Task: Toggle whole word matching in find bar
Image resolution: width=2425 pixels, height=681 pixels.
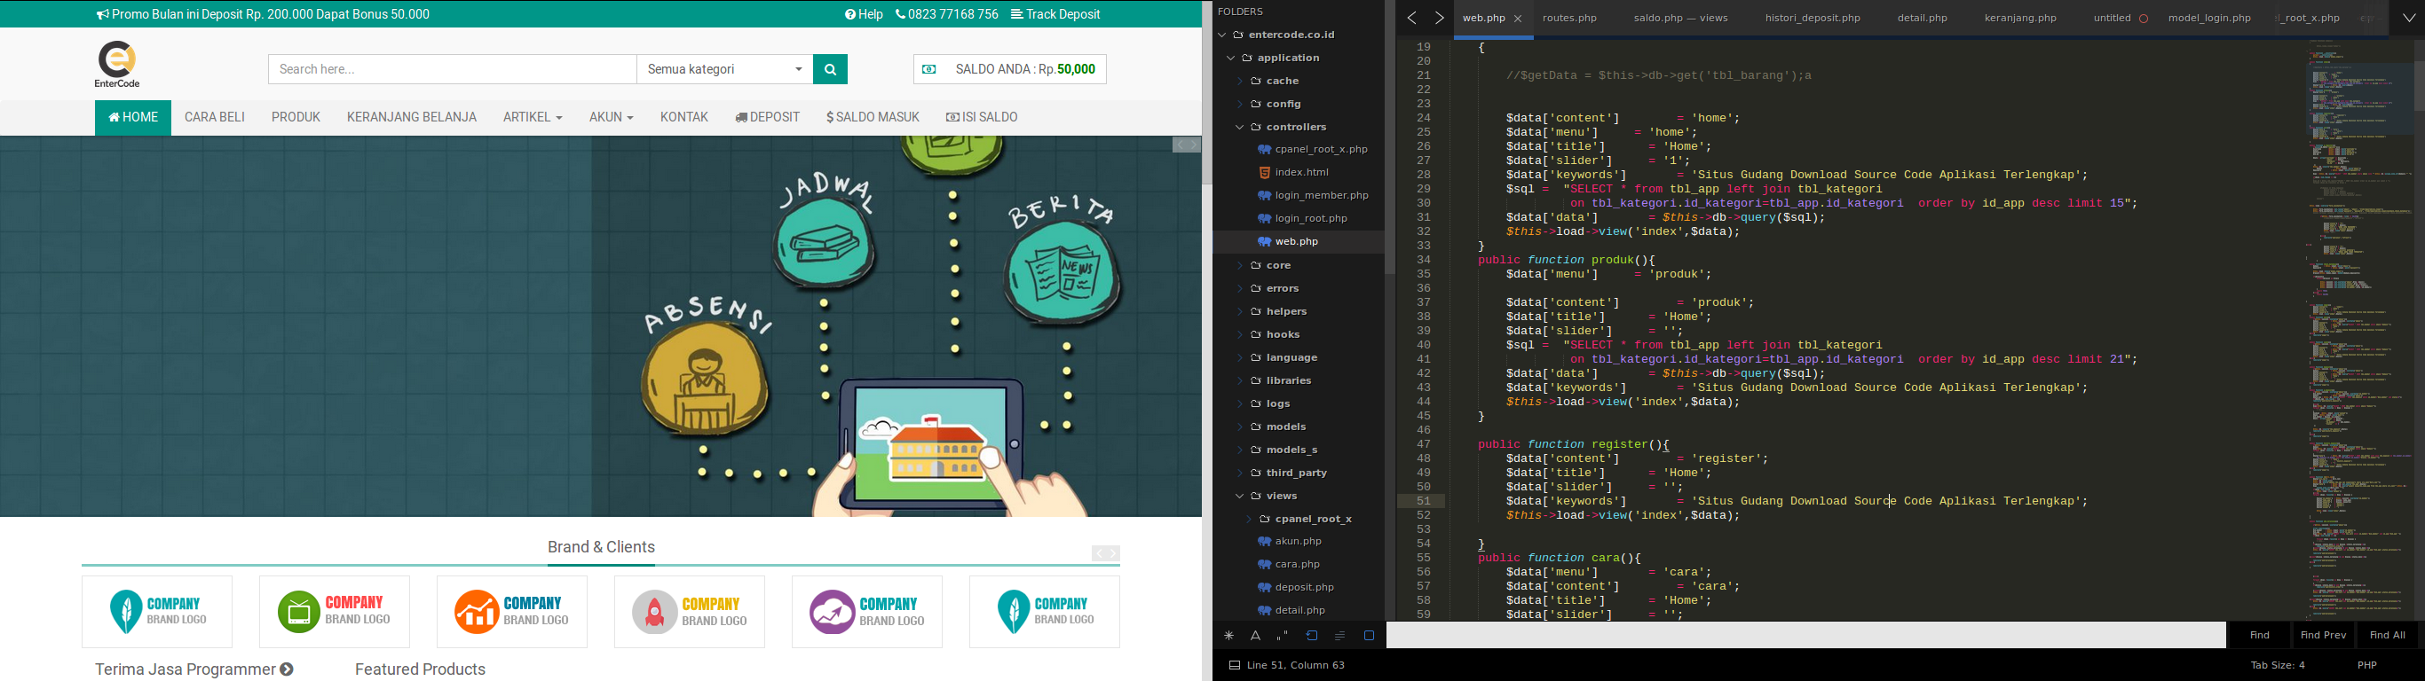Action: tap(1282, 636)
